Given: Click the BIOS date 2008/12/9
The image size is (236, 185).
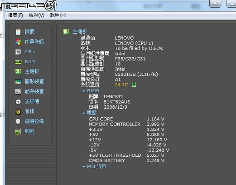Looking at the screenshot, I should [x=116, y=107].
